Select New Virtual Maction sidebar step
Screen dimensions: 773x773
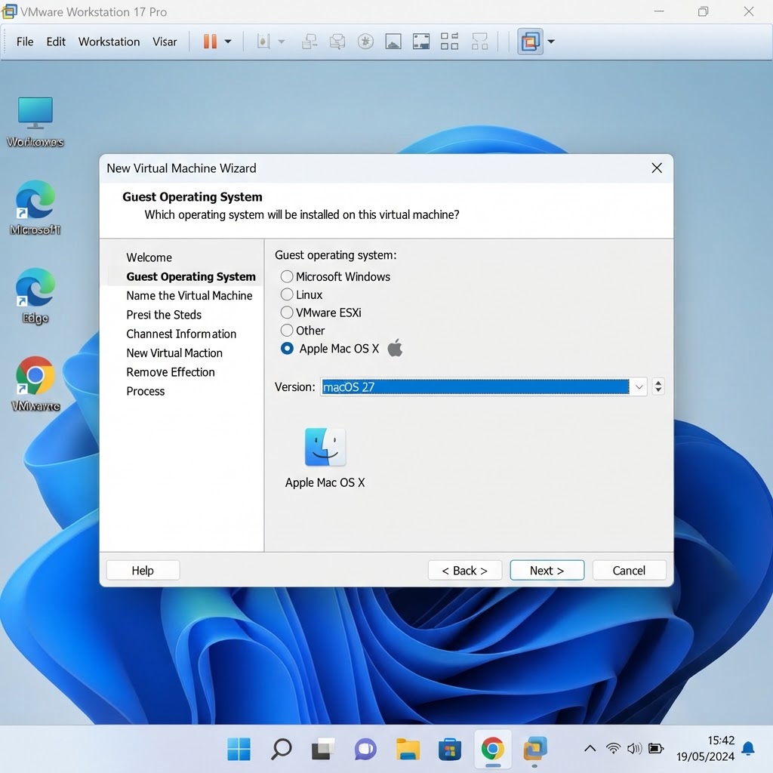click(x=174, y=353)
